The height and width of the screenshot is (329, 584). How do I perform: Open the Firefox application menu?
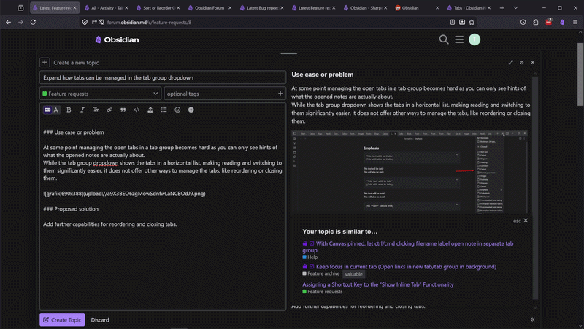[575, 23]
